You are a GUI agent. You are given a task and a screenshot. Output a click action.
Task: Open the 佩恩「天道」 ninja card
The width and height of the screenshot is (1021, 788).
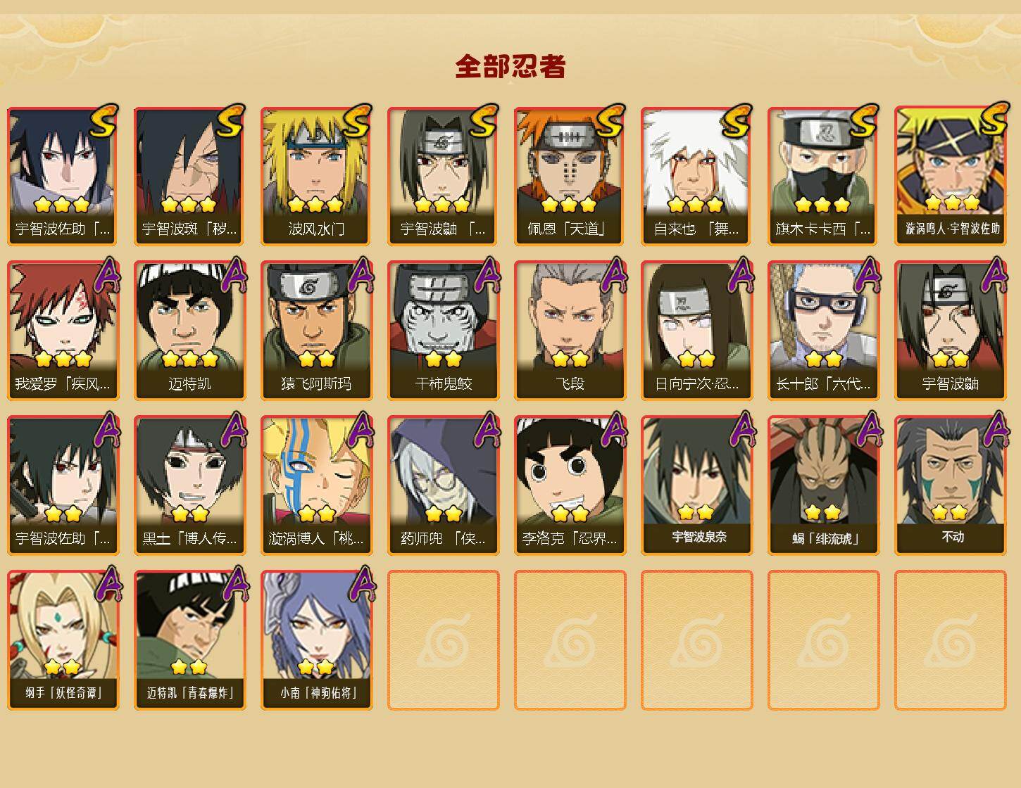570,176
